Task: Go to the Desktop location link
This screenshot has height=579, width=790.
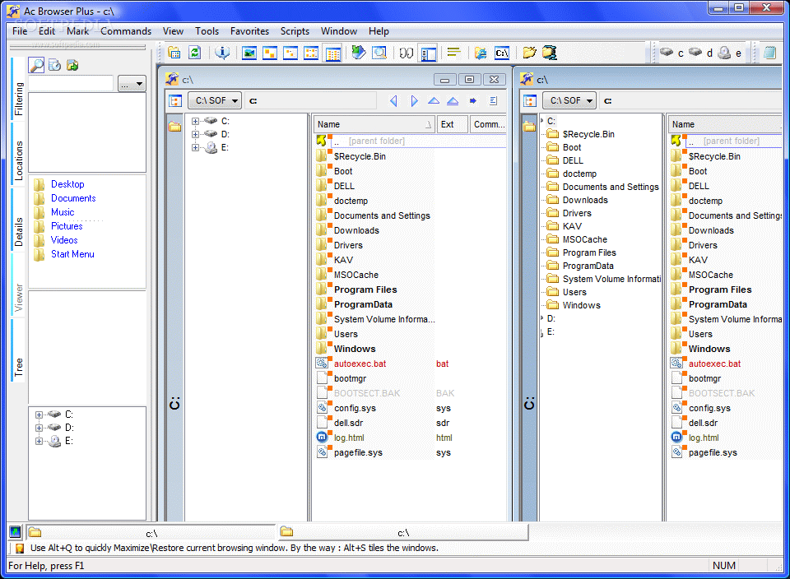Action: pyautogui.click(x=67, y=184)
